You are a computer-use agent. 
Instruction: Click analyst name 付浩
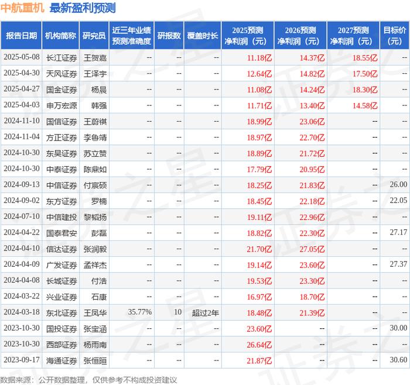point(99,281)
